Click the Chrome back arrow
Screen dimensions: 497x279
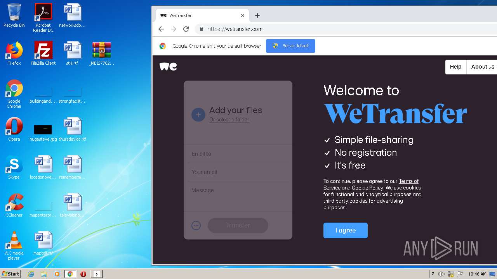coord(161,29)
